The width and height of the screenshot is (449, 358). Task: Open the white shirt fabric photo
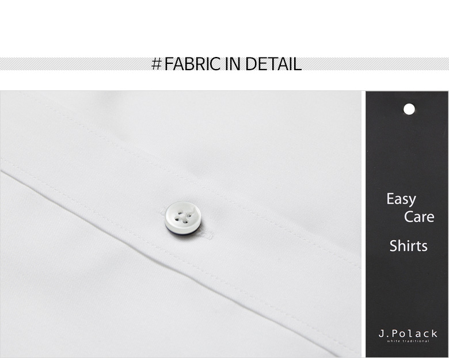[180, 224]
